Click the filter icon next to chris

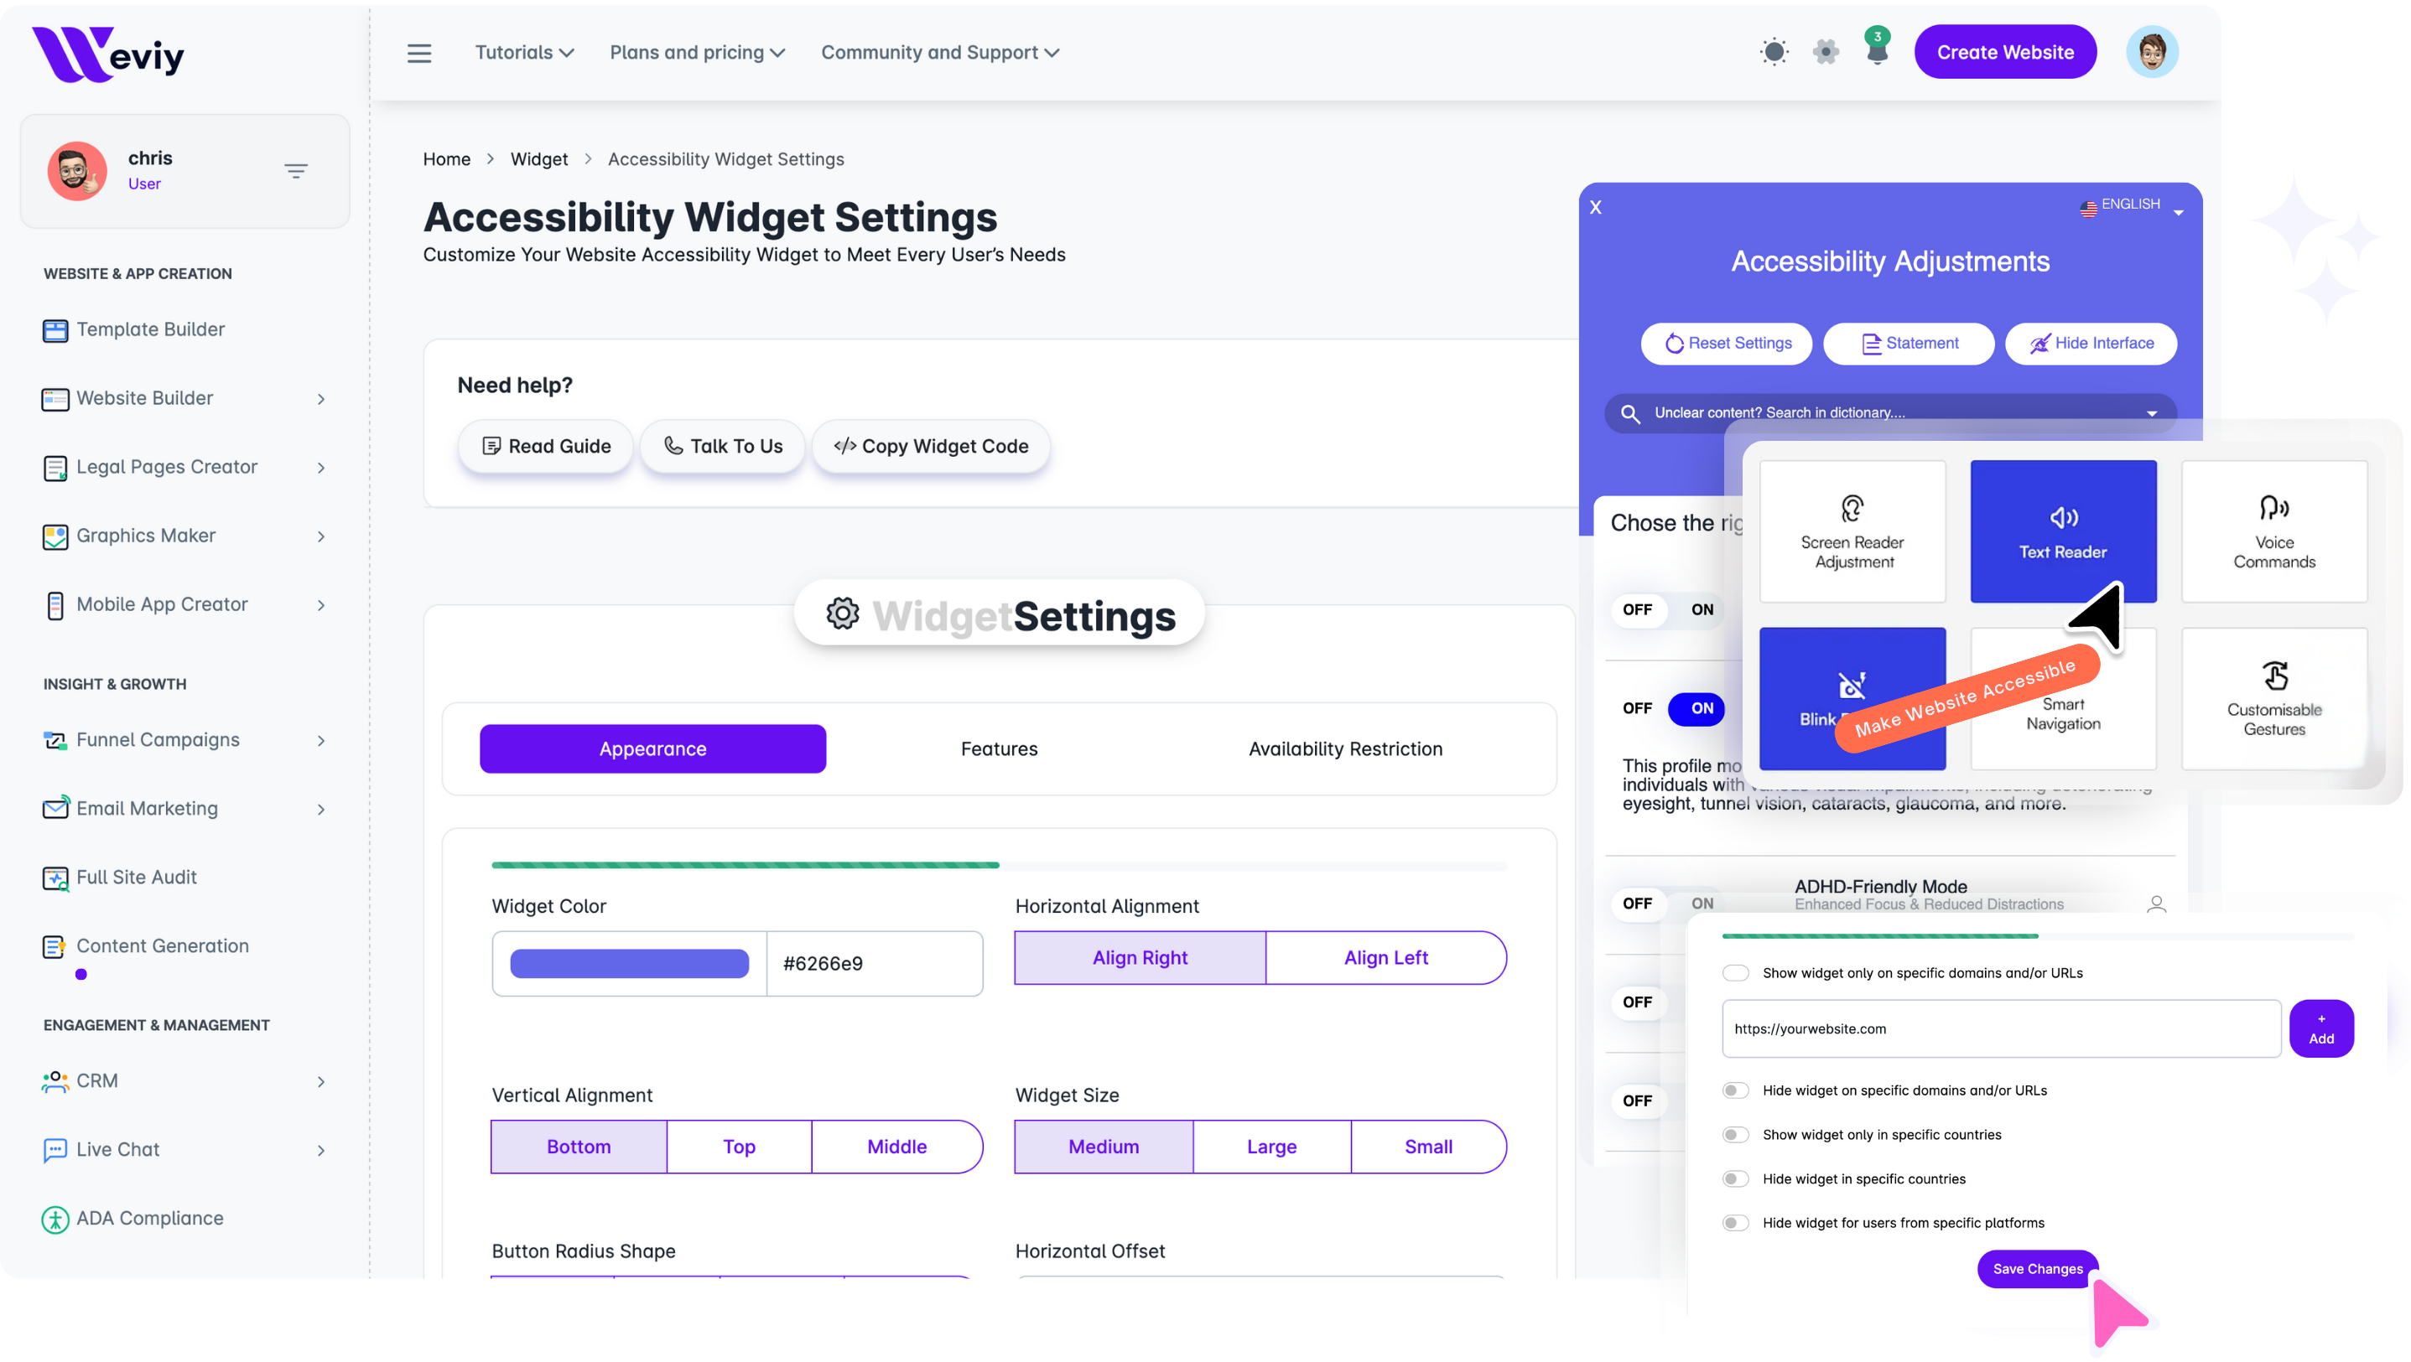pos(296,171)
